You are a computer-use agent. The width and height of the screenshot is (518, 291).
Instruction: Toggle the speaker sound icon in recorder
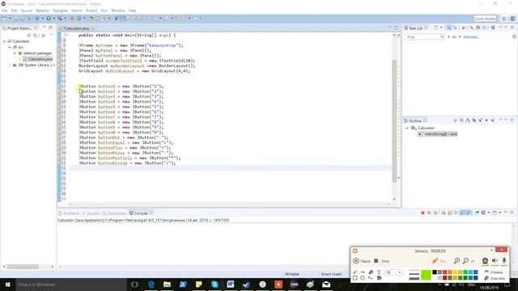(x=495, y=261)
